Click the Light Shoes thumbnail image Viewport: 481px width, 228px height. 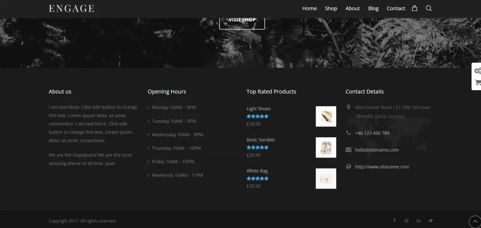[x=326, y=116]
